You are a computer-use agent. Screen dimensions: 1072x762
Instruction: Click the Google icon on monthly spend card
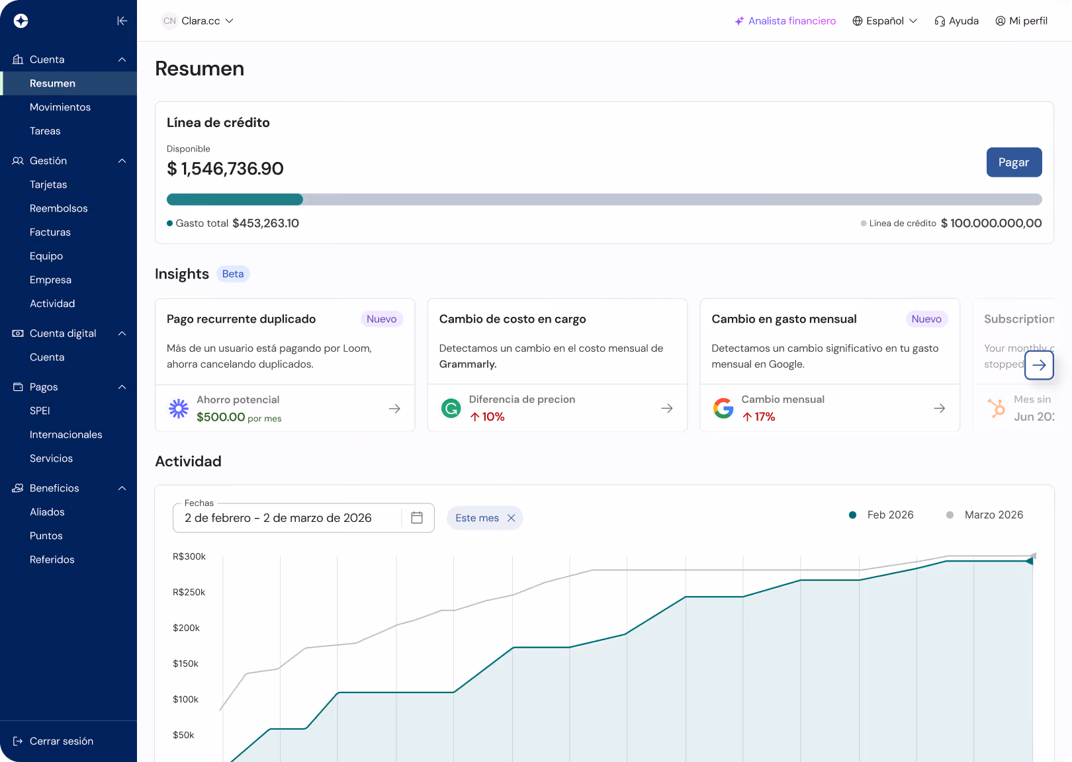(723, 408)
